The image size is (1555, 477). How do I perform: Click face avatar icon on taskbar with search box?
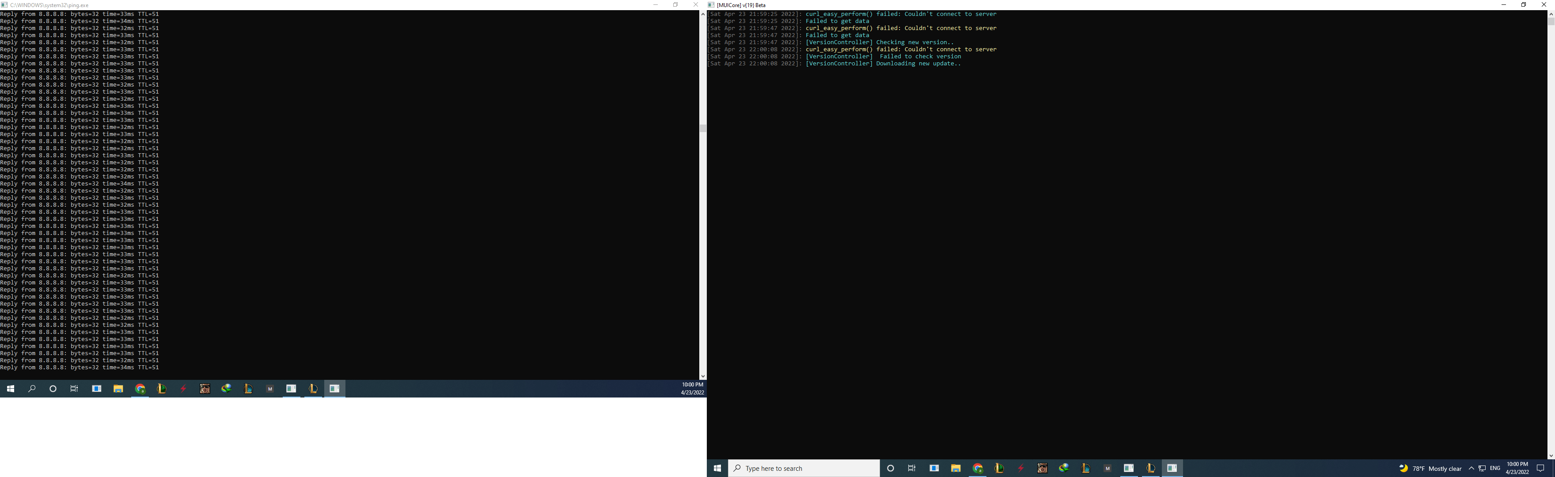[1043, 468]
